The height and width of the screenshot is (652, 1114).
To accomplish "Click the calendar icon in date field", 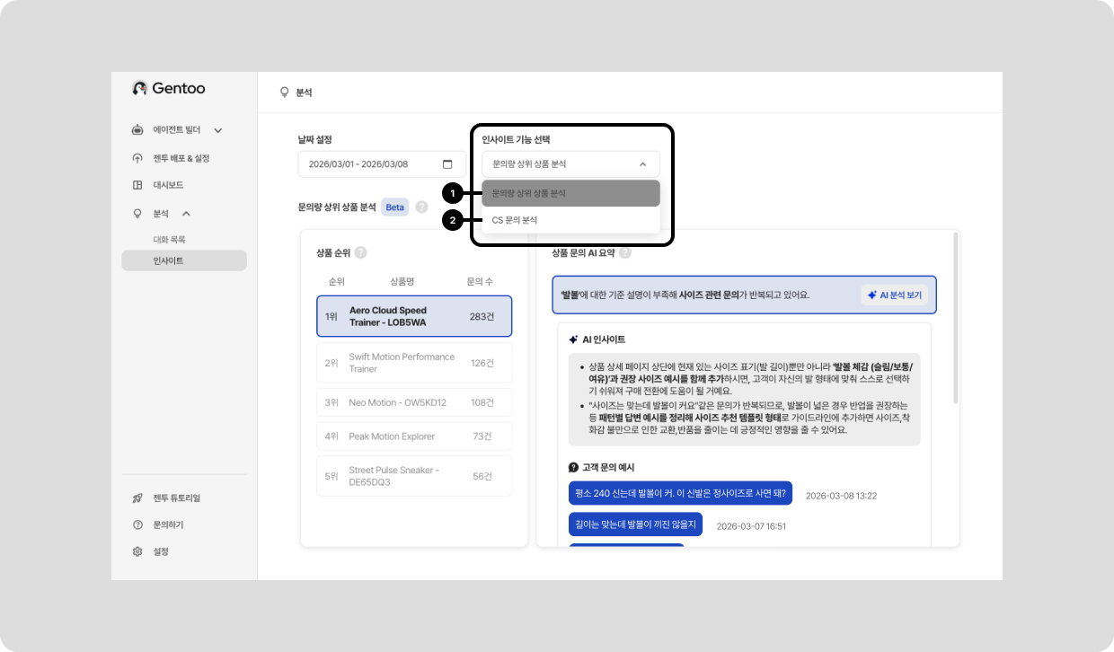I will (x=447, y=164).
